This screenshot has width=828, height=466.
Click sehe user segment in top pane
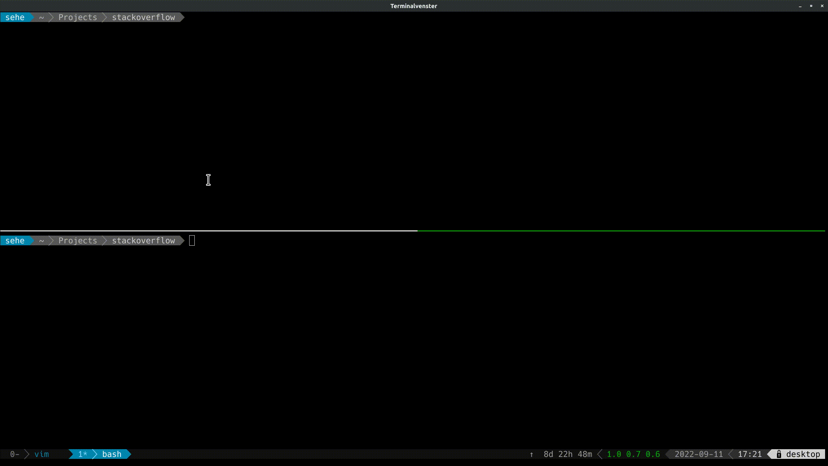click(15, 17)
